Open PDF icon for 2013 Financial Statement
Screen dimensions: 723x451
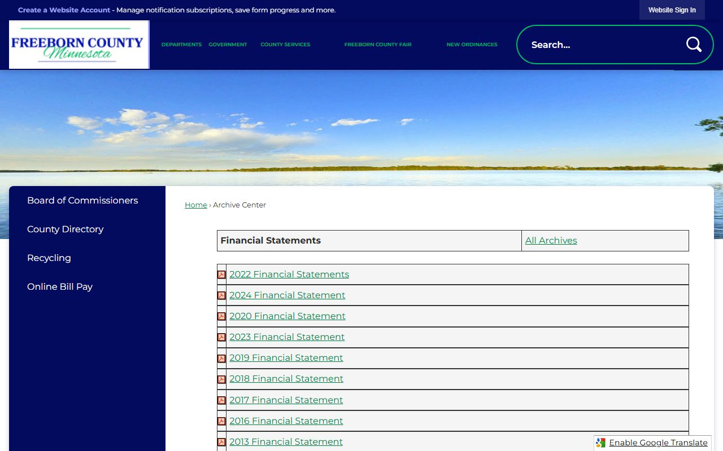pyautogui.click(x=221, y=442)
